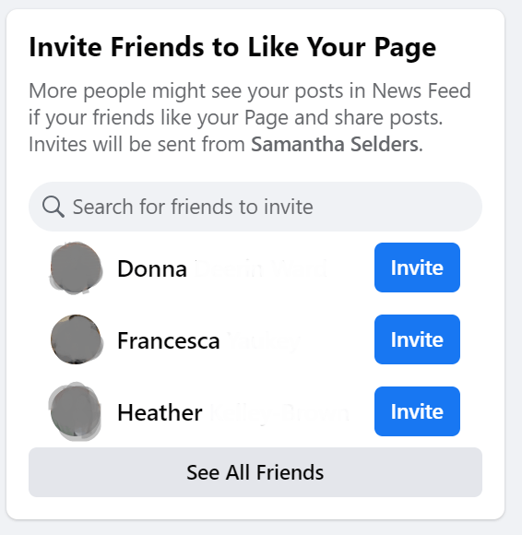522x535 pixels.
Task: Click Francesca's profile picture
Action: click(76, 339)
